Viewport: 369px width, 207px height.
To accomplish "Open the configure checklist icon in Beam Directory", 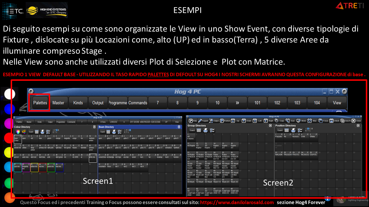I will [119, 132].
